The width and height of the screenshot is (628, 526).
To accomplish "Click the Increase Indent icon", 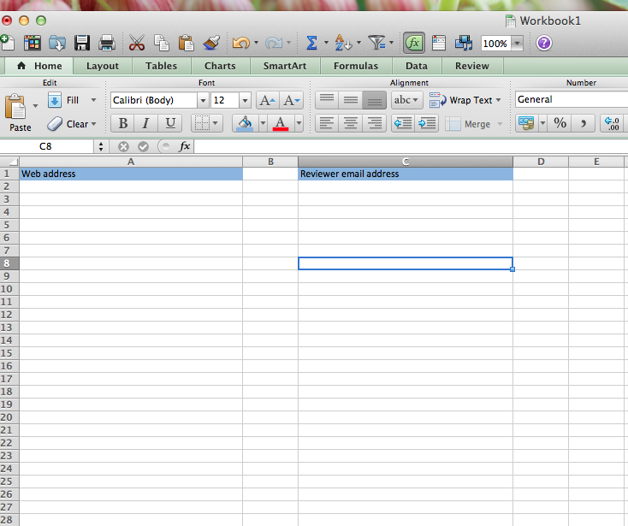I will coord(427,124).
